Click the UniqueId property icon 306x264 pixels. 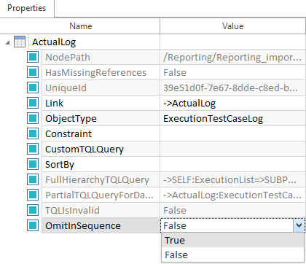(33, 88)
